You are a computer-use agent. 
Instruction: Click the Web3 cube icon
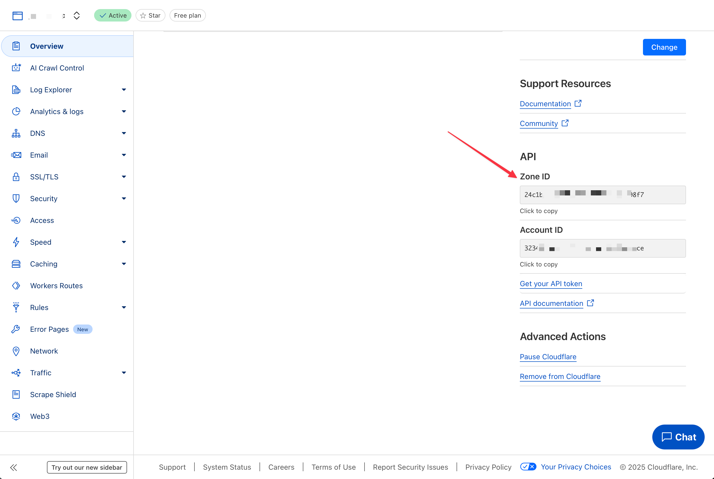tap(16, 416)
